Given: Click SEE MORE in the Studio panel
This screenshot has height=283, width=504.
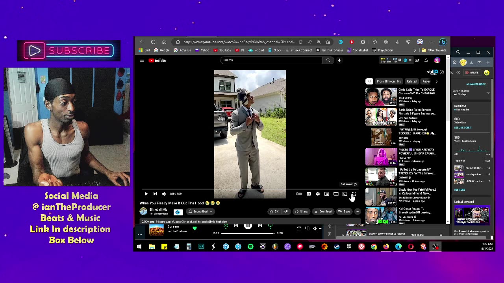Looking at the screenshot, I should (x=460, y=190).
